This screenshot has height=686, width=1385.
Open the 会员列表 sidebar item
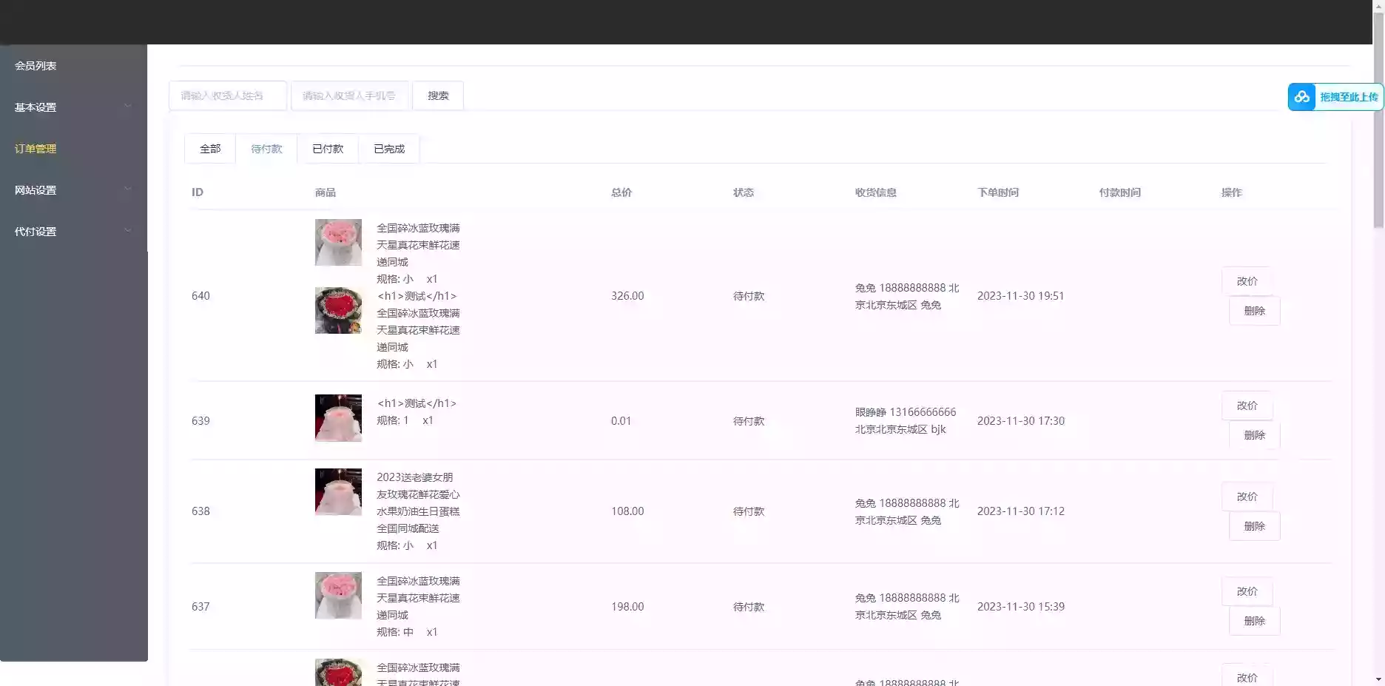[x=36, y=65]
